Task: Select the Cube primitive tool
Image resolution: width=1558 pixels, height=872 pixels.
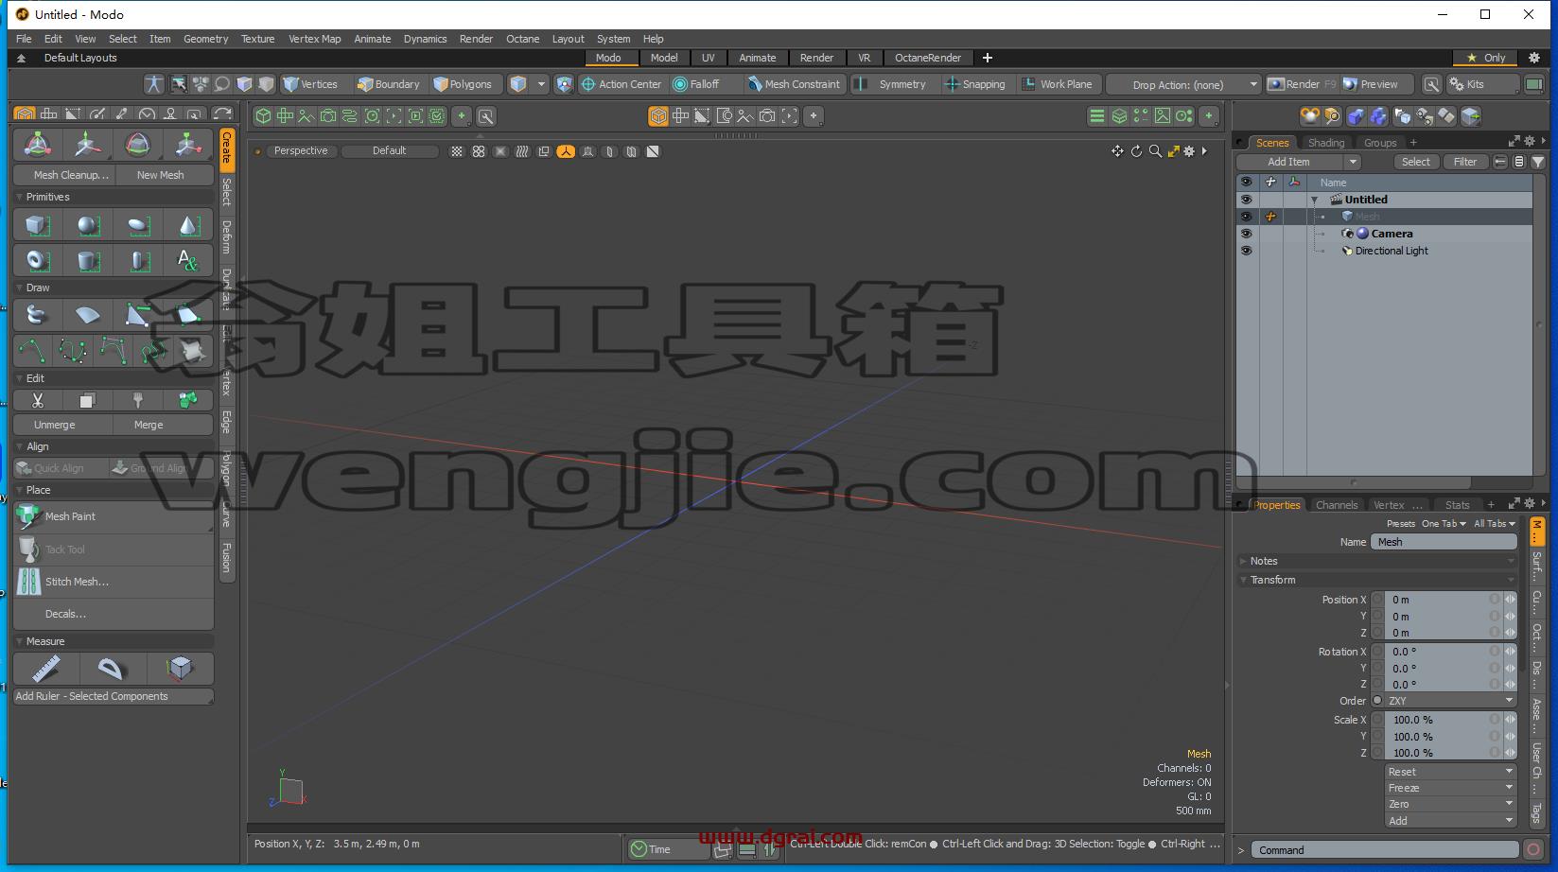Action: [38, 225]
